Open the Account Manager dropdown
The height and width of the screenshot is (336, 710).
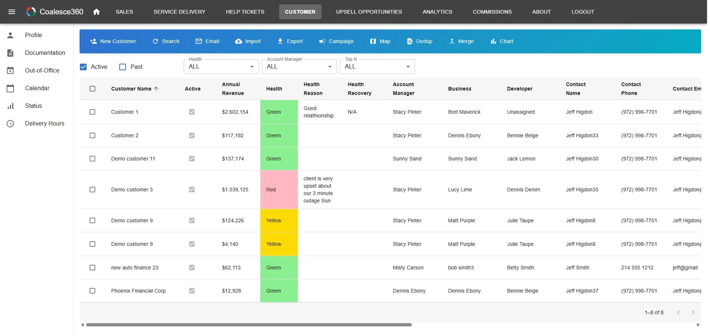pos(299,67)
